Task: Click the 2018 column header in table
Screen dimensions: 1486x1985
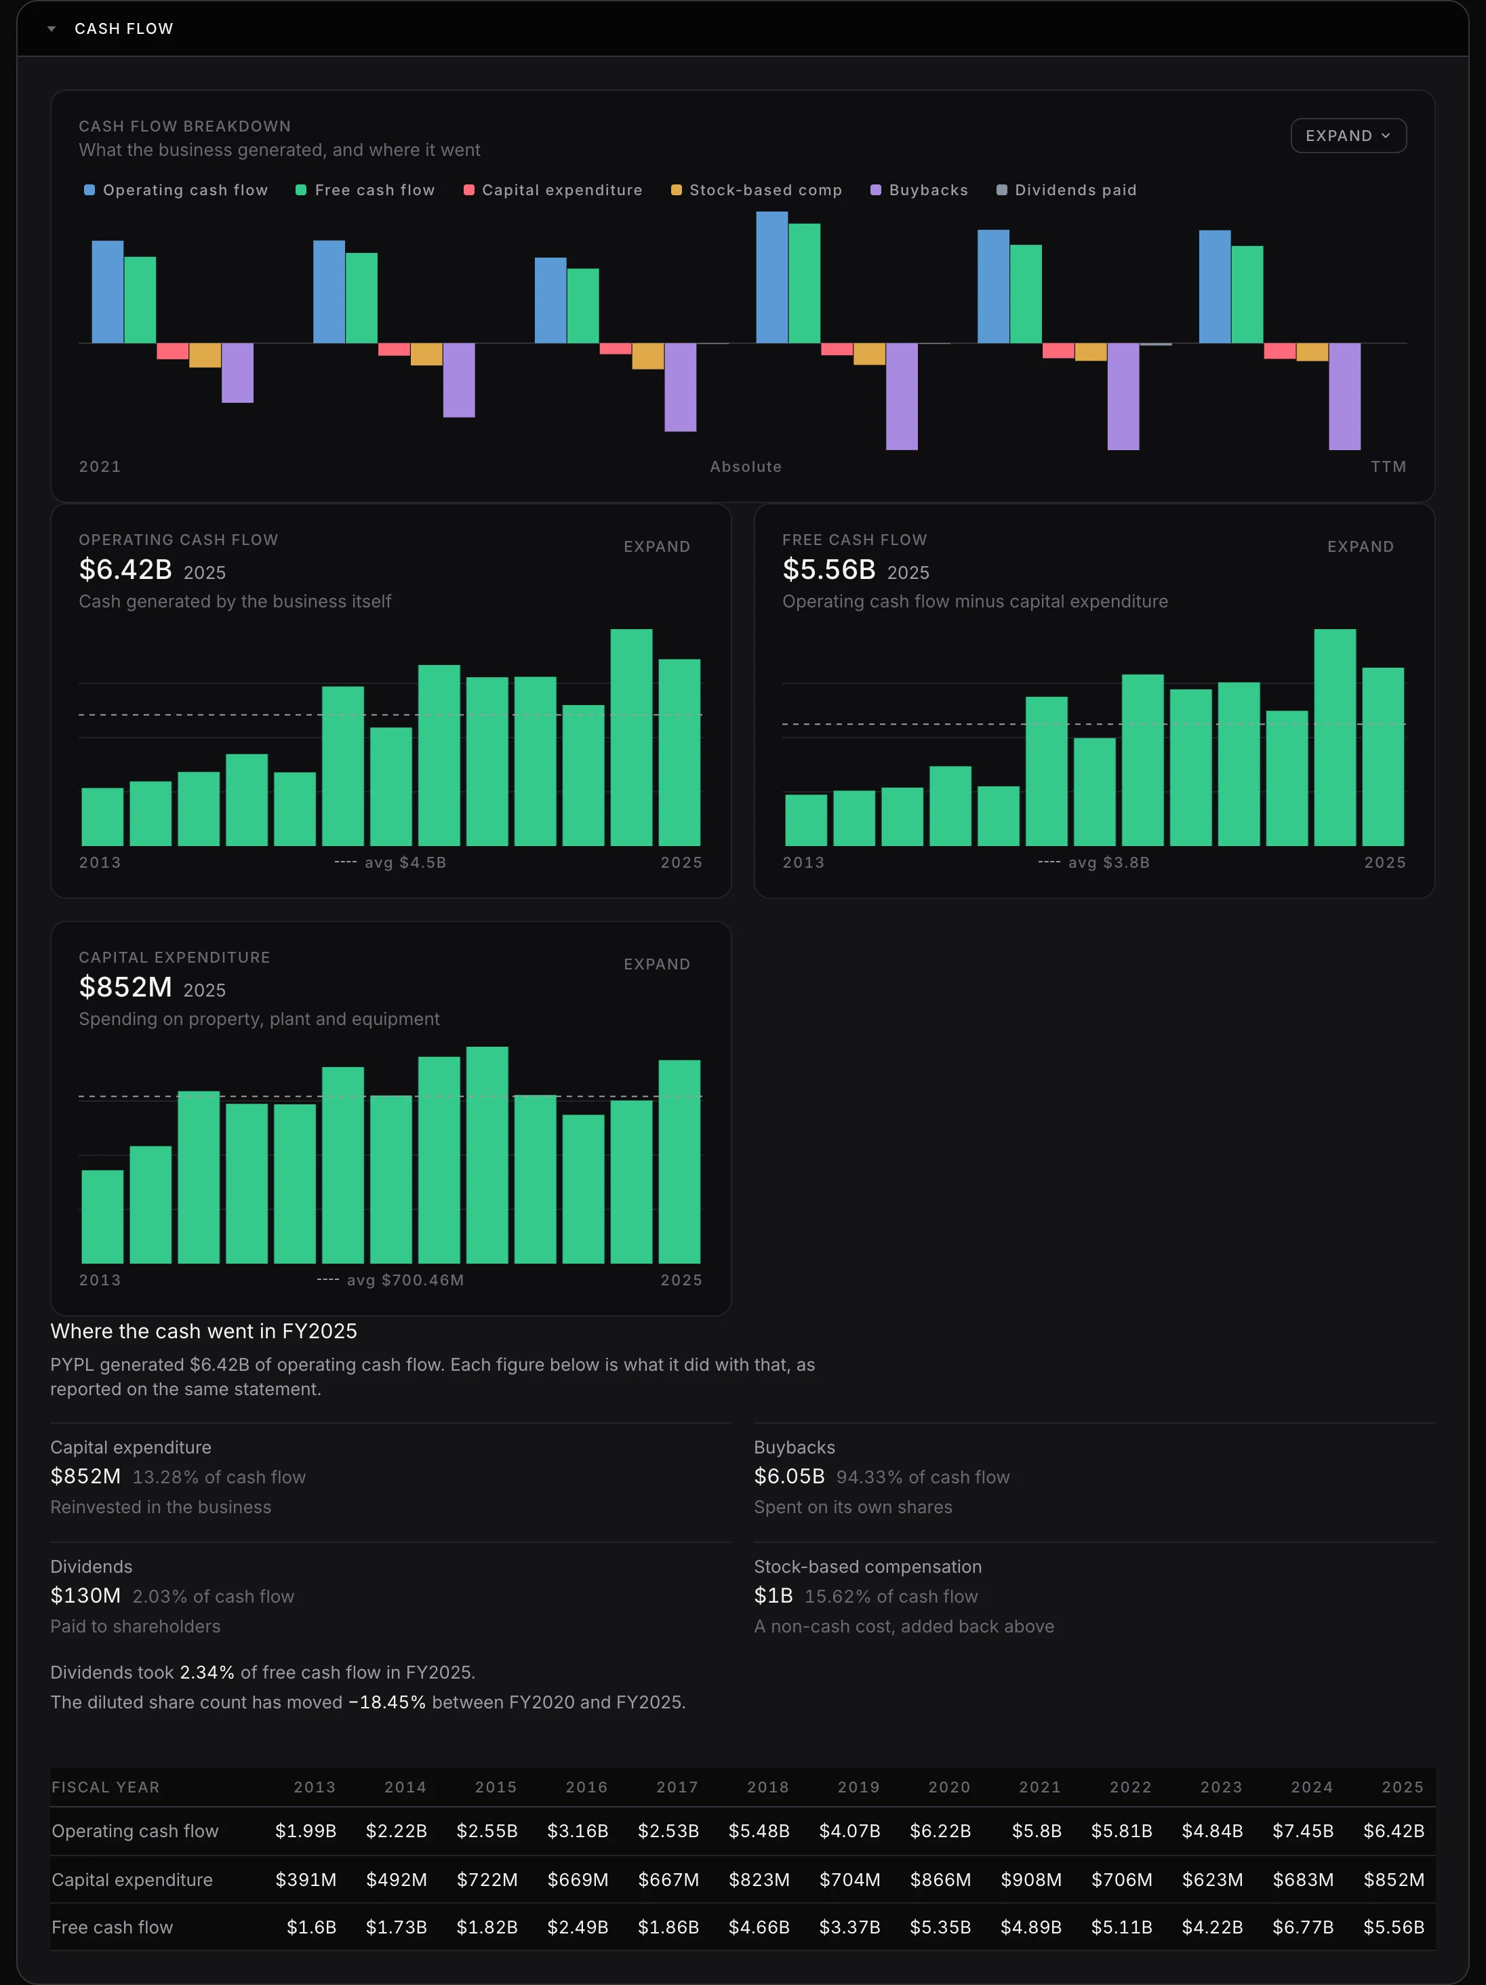Action: coord(767,1786)
